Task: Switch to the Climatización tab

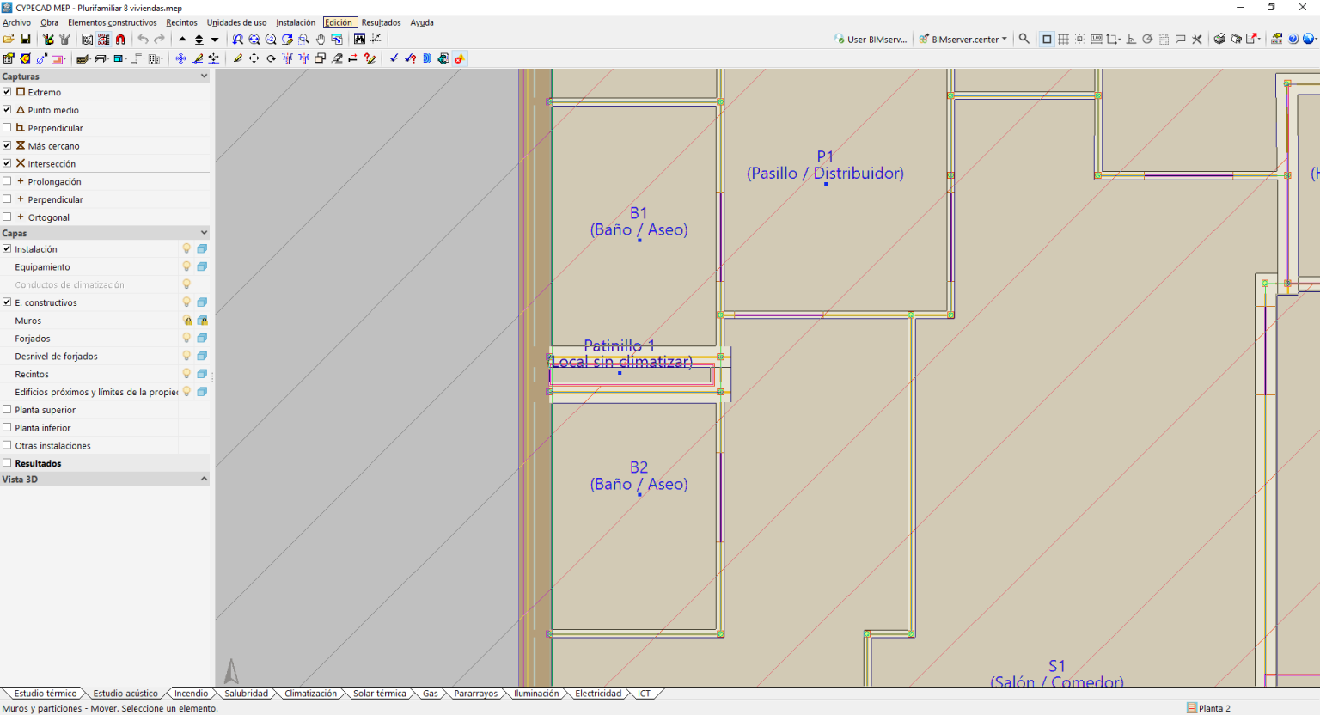Action: coord(311,693)
